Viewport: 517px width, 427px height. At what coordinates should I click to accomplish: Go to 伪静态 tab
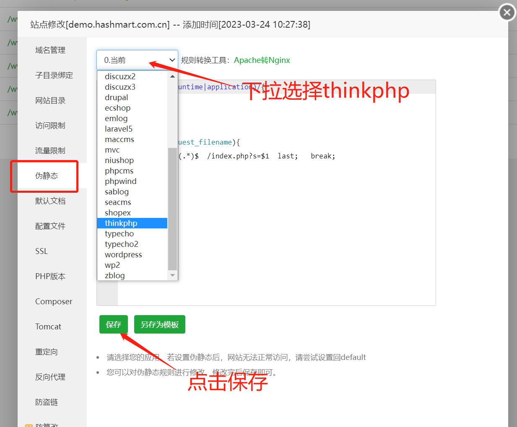click(x=52, y=176)
